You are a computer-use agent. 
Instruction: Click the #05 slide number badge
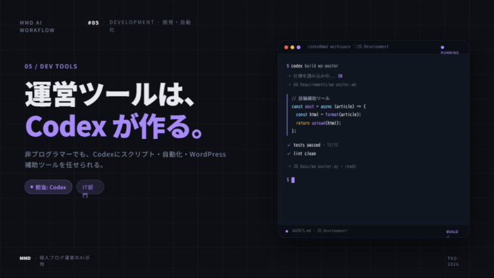[93, 23]
